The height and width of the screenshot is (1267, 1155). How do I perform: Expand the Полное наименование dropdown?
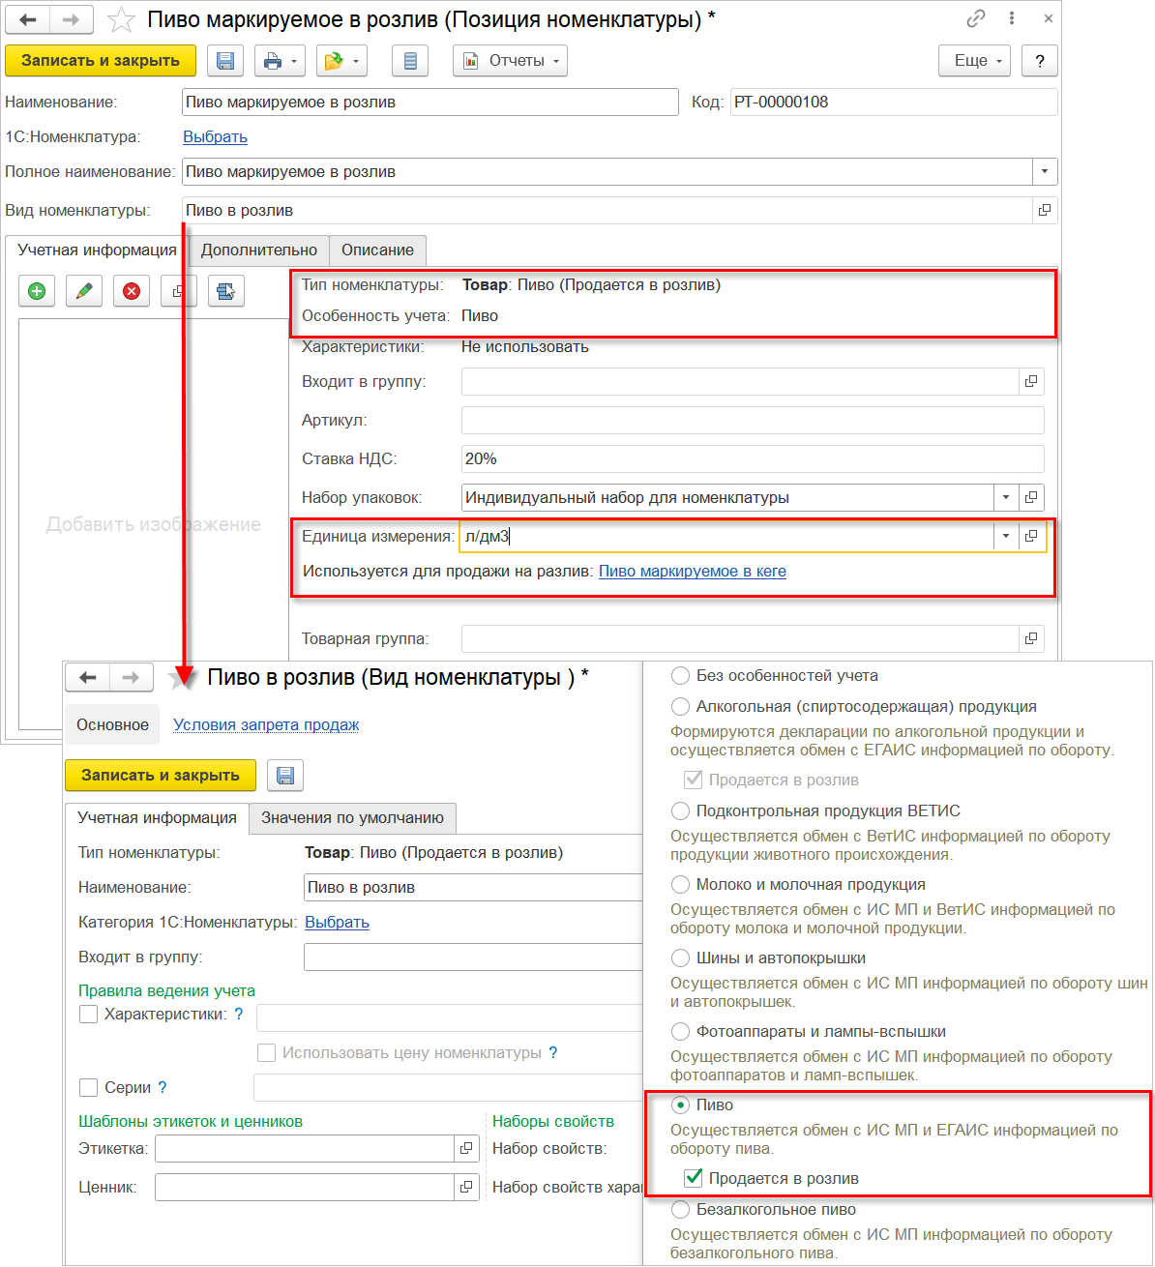[x=1045, y=171]
